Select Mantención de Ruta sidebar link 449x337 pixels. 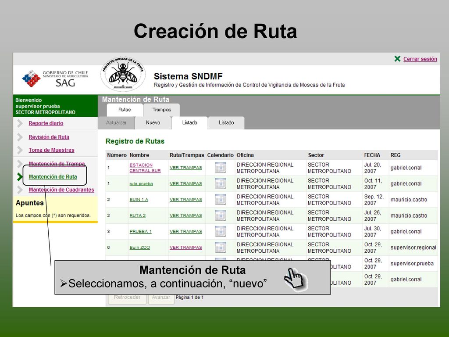(x=53, y=177)
